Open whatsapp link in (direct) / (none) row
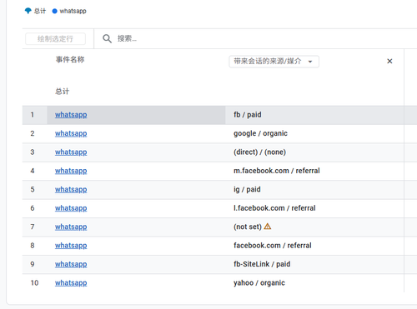The image size is (417, 309). click(71, 152)
